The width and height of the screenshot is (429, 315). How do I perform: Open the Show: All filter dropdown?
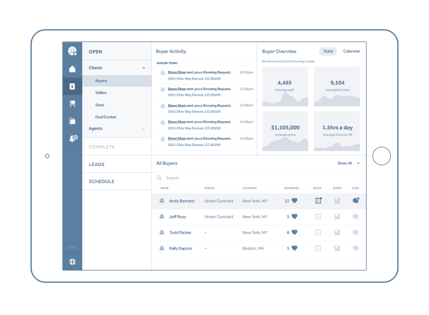click(x=348, y=163)
